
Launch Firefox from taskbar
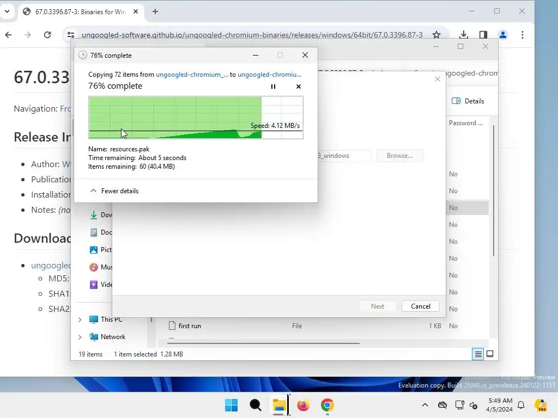[x=303, y=405]
